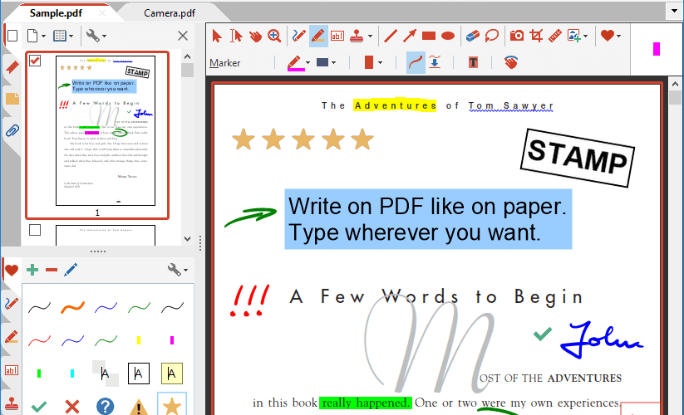Select the Crop tool
The height and width of the screenshot is (415, 684).
click(x=536, y=36)
